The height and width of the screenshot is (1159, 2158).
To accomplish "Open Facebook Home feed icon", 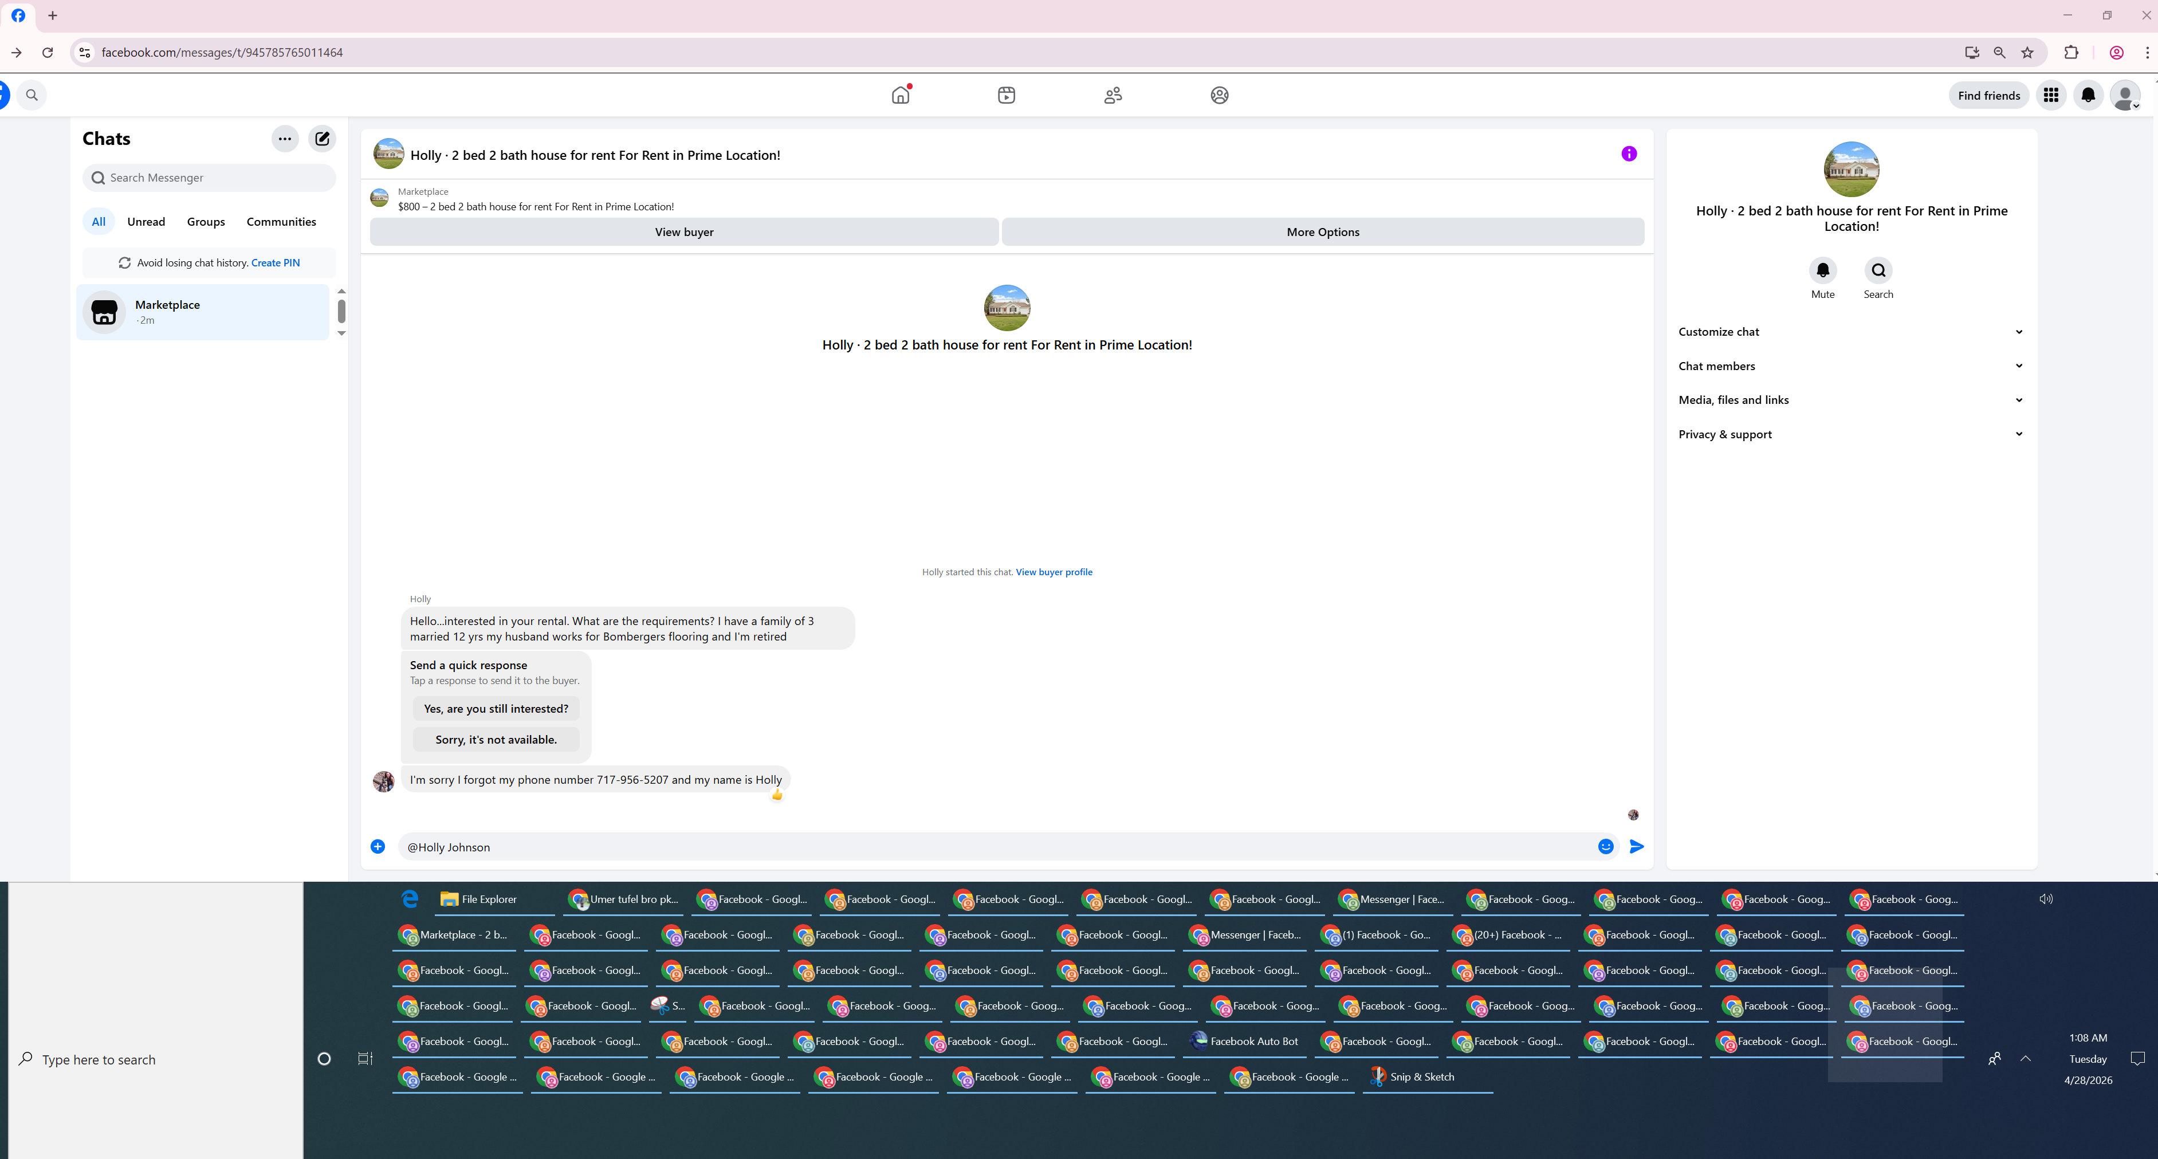I will tap(901, 96).
